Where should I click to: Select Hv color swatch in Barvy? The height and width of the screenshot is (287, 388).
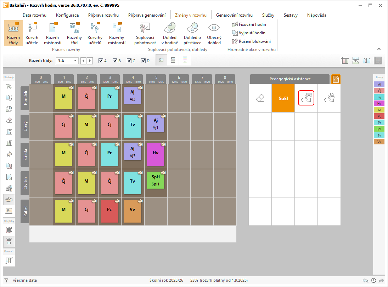click(379, 103)
